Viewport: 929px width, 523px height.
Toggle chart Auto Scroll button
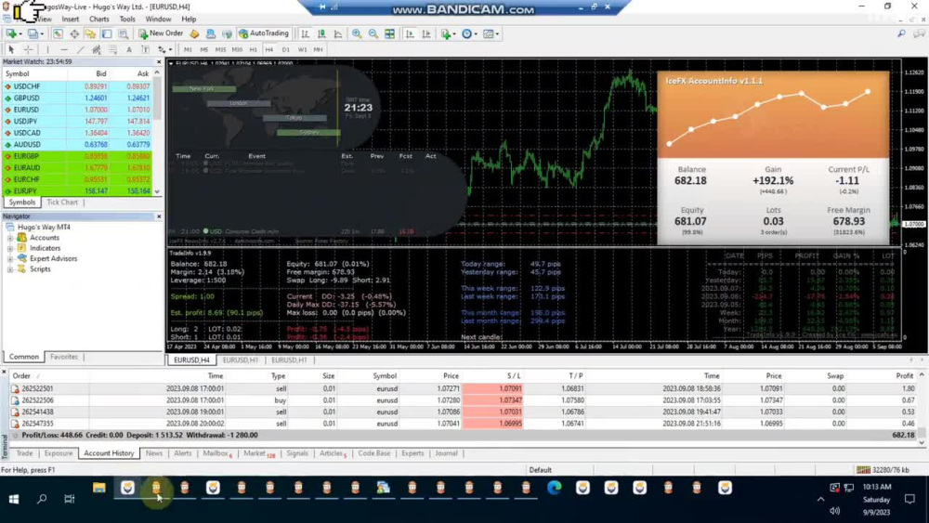410,33
